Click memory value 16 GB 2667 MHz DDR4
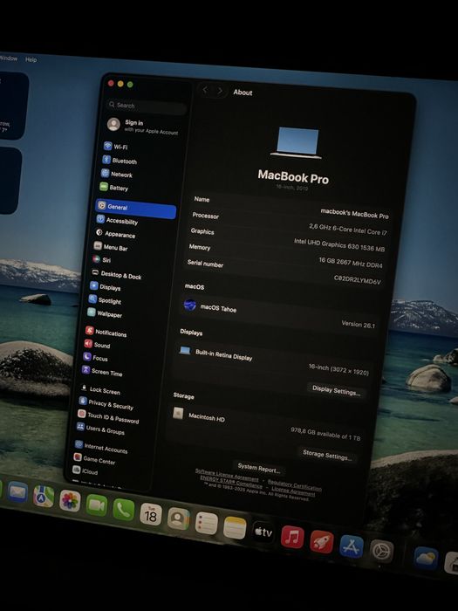This screenshot has width=458, height=611. tap(351, 262)
